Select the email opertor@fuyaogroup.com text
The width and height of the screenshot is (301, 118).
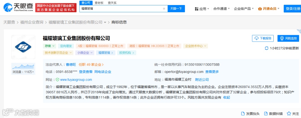point(184,72)
